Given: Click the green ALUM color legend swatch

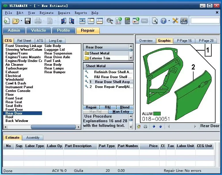Looking at the screenshot, I should pyautogui.click(x=157, y=114).
